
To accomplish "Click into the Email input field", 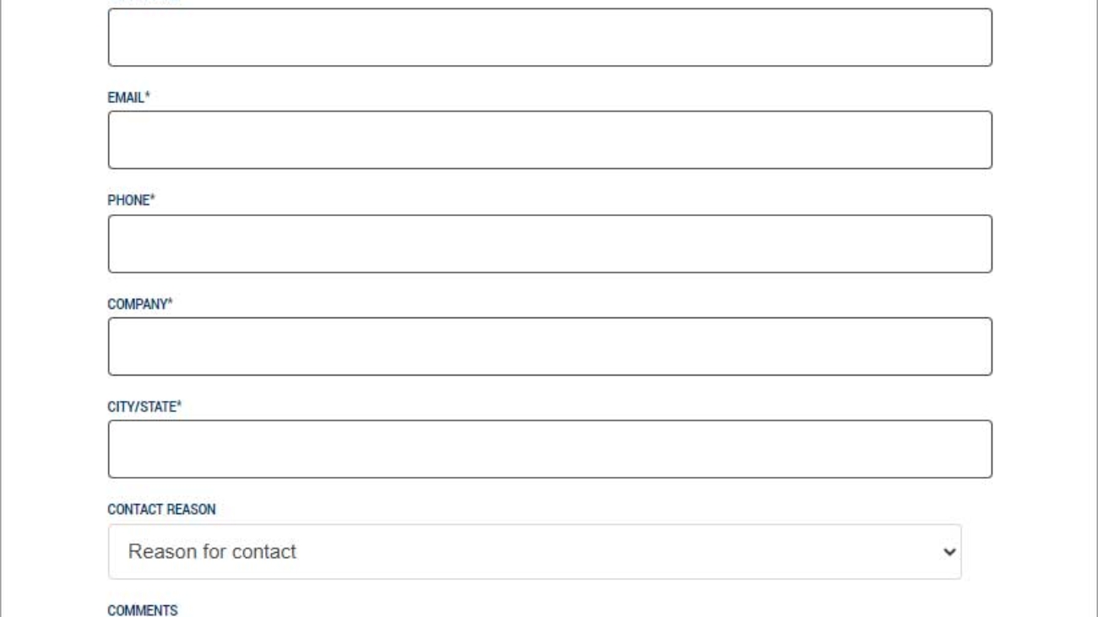I will [x=550, y=140].
